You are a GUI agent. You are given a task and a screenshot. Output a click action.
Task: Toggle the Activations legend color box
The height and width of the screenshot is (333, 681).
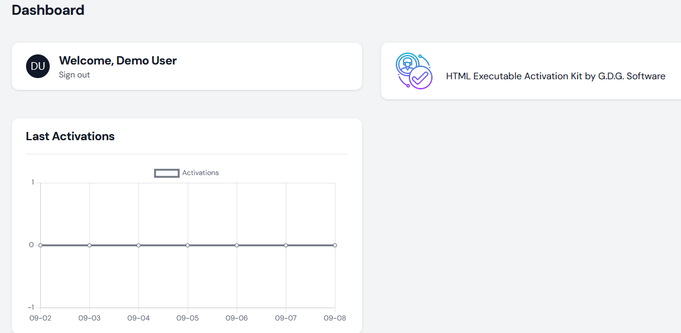167,173
